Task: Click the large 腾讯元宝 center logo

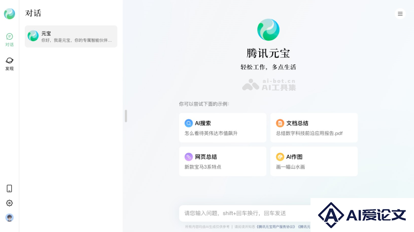Action: pos(268,30)
